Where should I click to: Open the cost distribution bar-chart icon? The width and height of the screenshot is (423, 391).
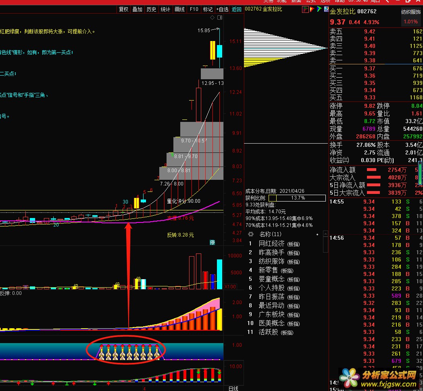click(305, 9)
